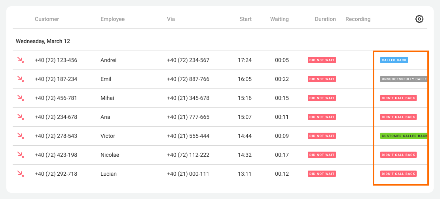Select via number +40 (21) 000-111
440x199 pixels.
(x=188, y=174)
